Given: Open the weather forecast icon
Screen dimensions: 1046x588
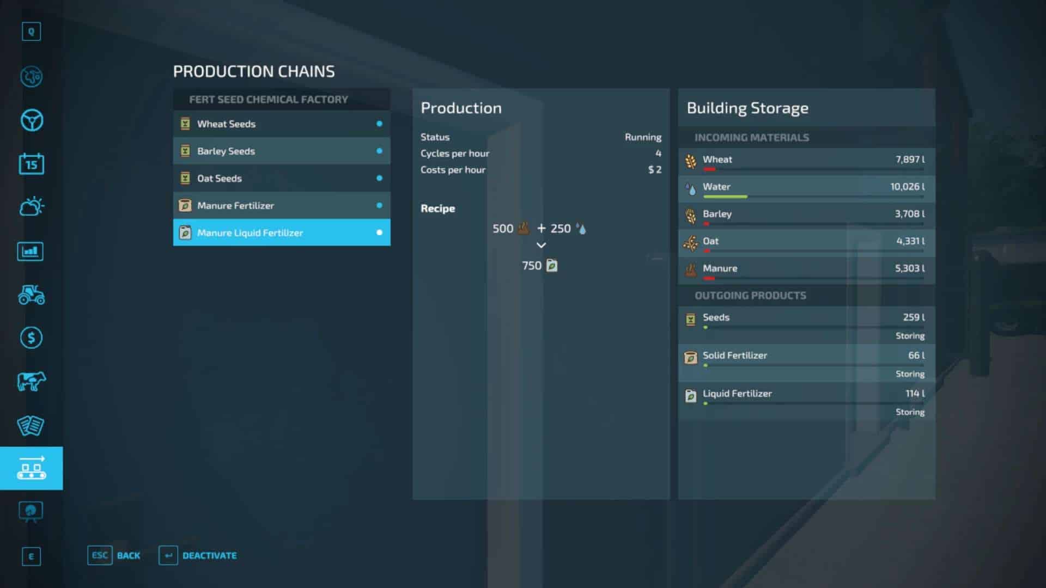Looking at the screenshot, I should pyautogui.click(x=31, y=207).
